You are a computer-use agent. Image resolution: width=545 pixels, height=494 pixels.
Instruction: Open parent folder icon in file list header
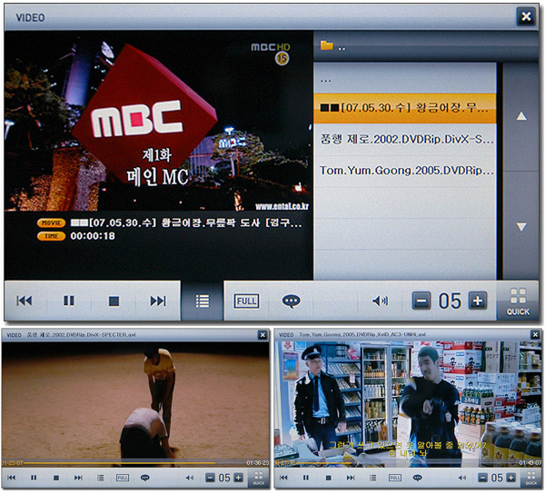[x=327, y=45]
